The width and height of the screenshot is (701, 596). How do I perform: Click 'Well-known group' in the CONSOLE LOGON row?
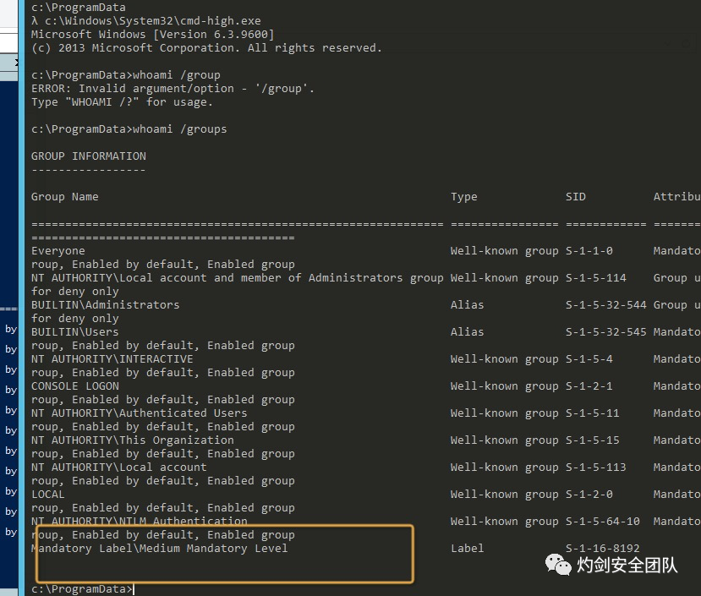504,385
